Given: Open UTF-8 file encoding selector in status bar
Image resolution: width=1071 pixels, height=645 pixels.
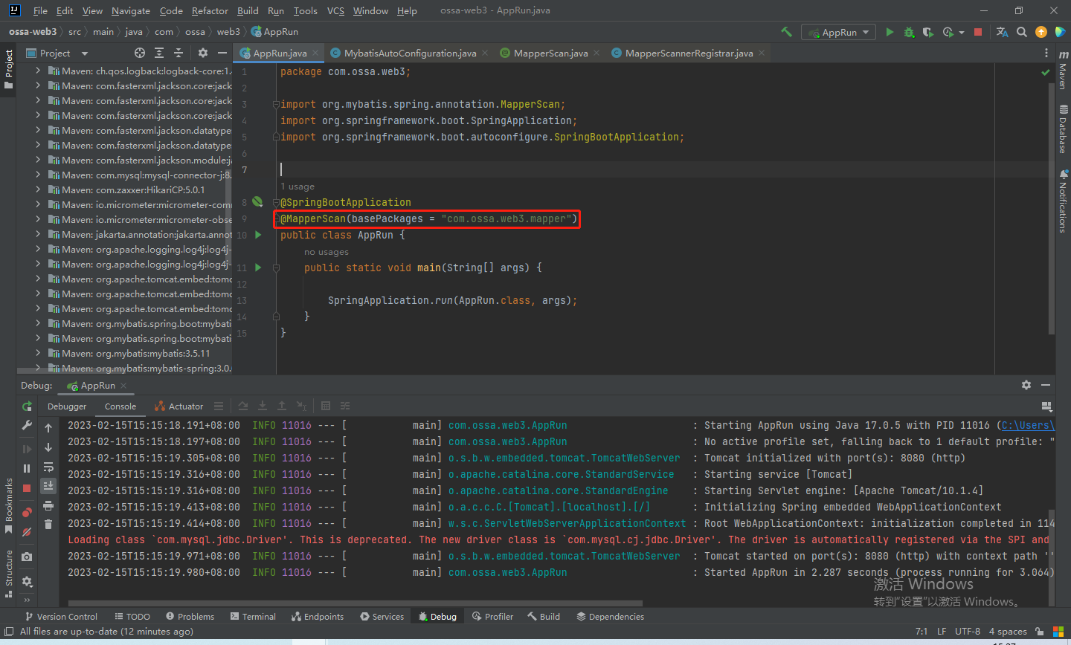Looking at the screenshot, I should pyautogui.click(x=967, y=631).
